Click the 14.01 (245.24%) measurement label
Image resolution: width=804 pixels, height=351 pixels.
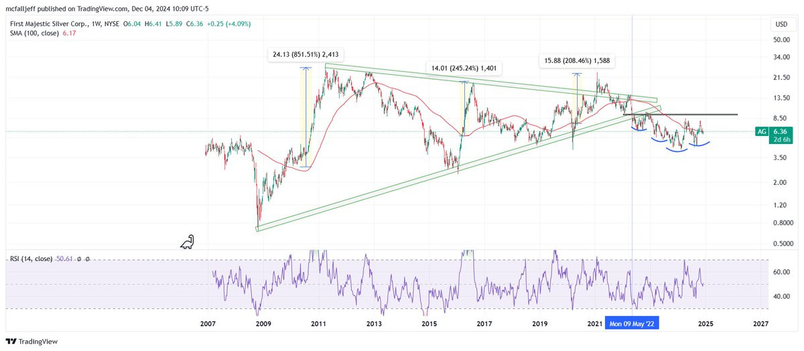pyautogui.click(x=466, y=68)
